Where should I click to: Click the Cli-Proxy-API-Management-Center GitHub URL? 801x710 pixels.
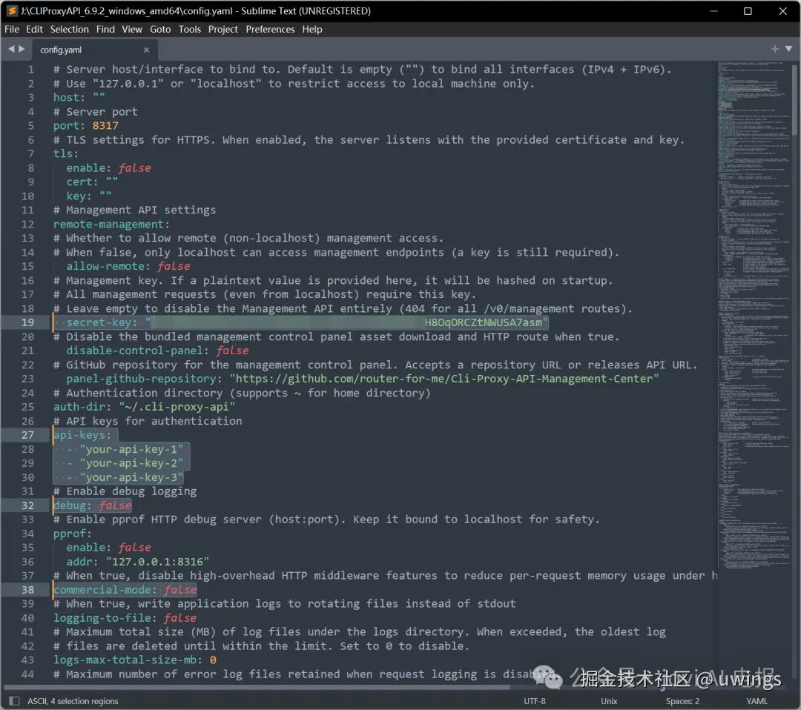click(x=444, y=379)
